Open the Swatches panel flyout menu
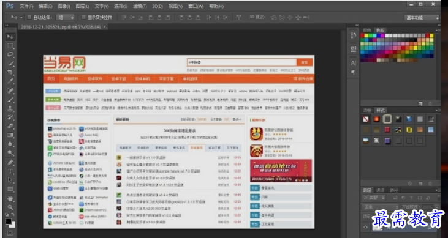The image size is (448, 238). point(439,30)
